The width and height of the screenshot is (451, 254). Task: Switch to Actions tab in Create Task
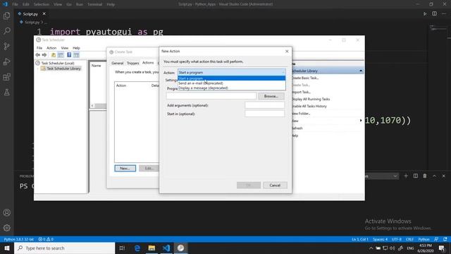coord(148,63)
